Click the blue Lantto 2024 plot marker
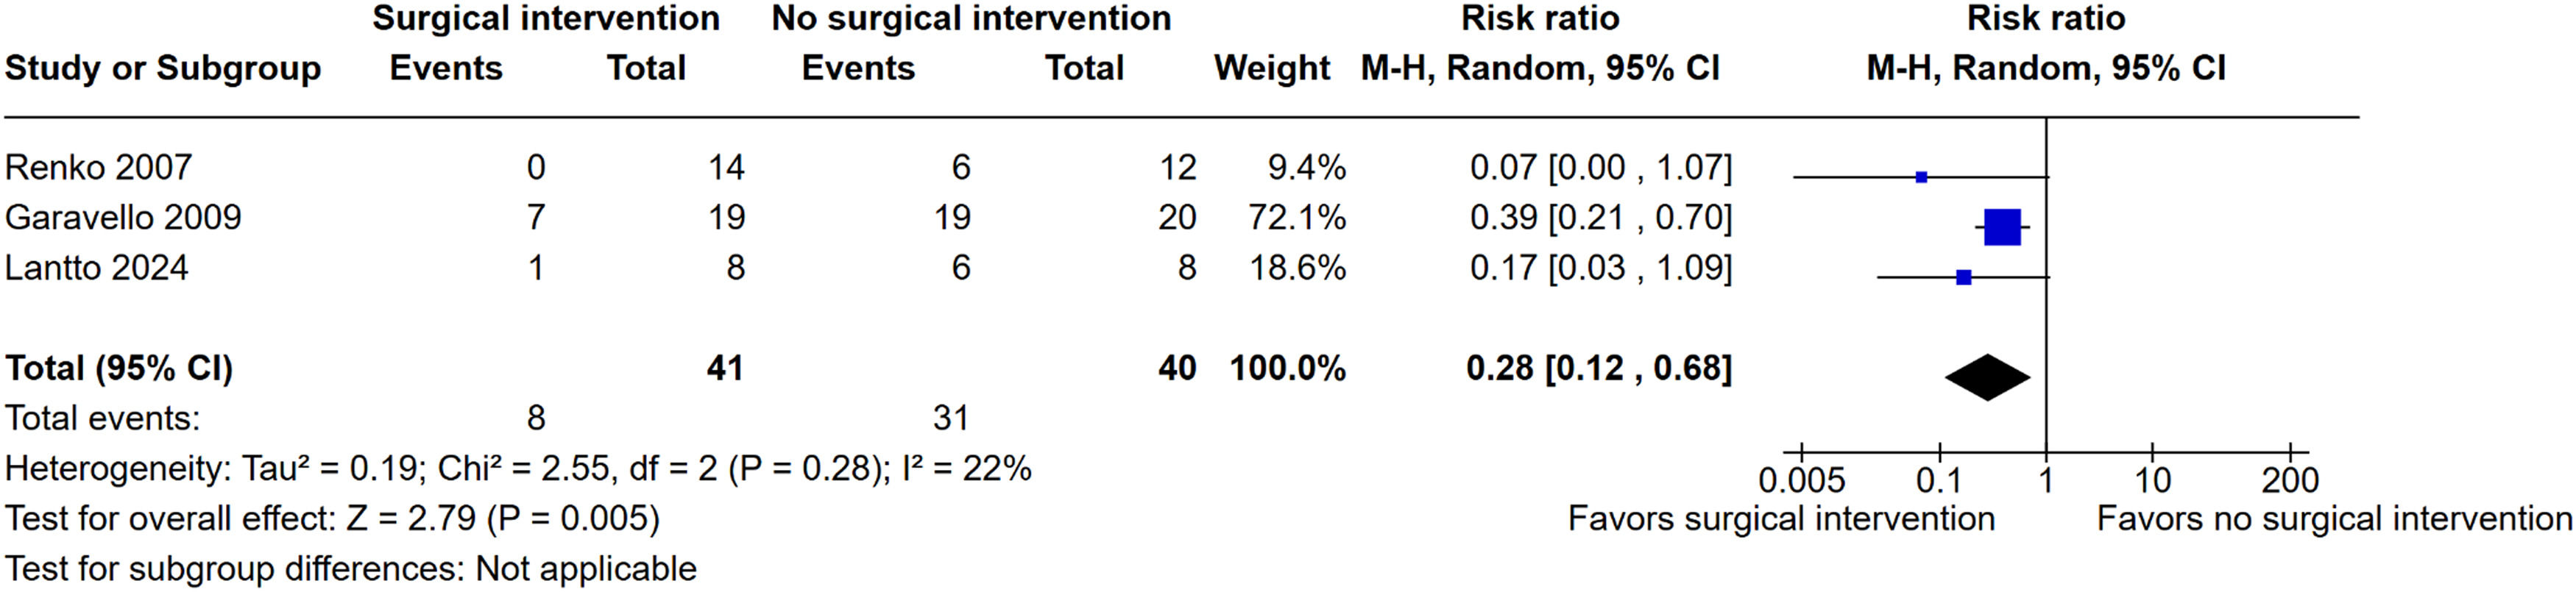 1964,277
